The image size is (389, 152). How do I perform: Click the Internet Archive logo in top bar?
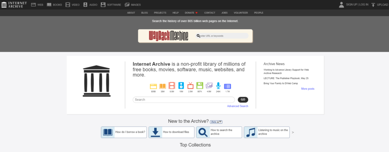coord(14,5)
